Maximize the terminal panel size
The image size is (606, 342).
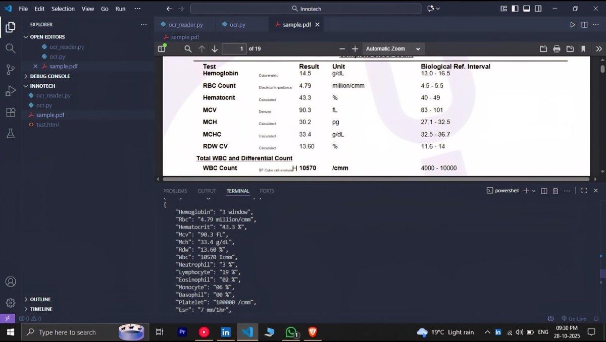(x=584, y=191)
